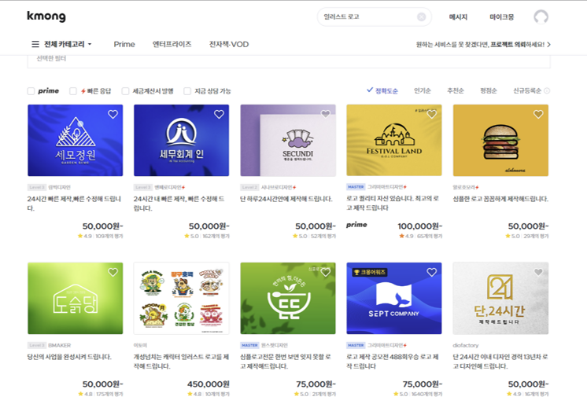Sort by 추천순
The image size is (587, 404).
point(456,90)
